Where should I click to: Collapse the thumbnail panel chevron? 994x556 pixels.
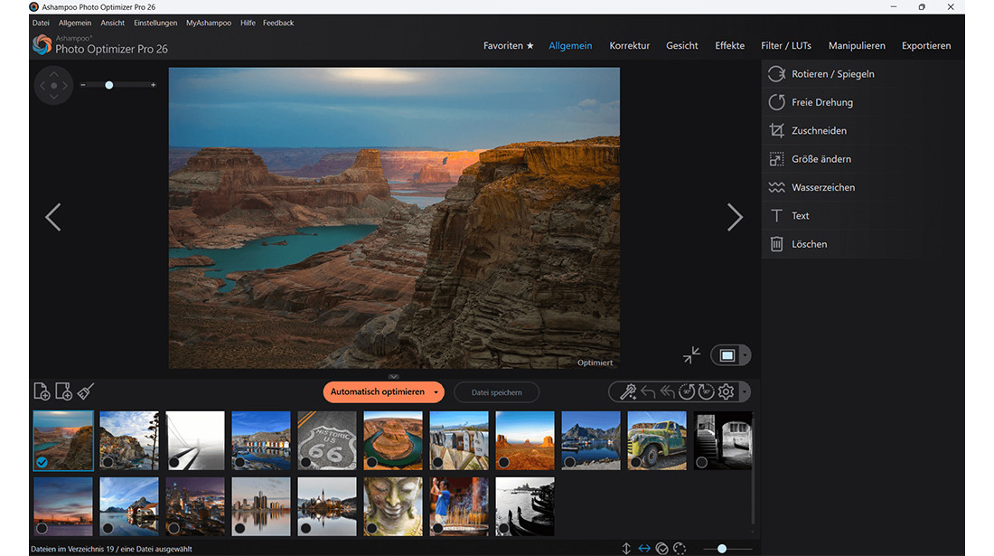(394, 377)
